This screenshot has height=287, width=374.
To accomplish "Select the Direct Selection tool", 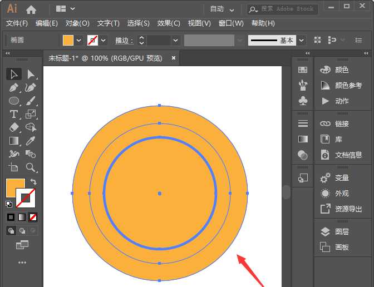I will coord(31,74).
